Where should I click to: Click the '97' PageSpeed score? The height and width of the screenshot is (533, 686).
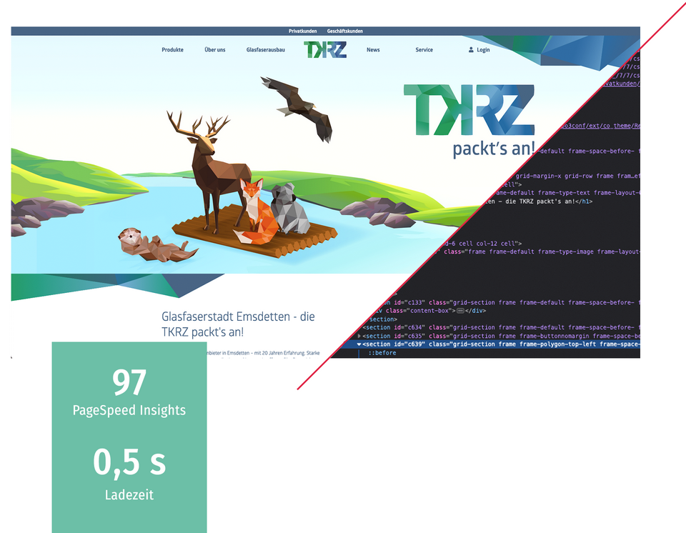(129, 382)
